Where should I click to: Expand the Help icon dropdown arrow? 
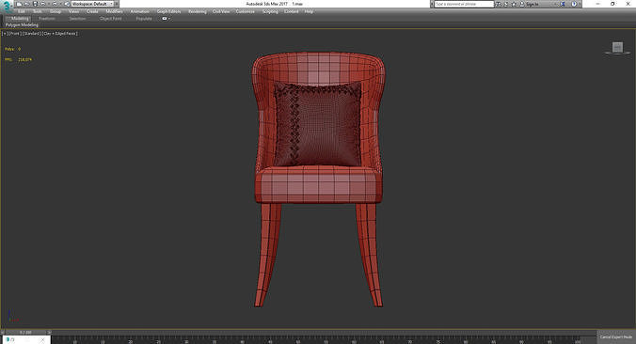pos(580,4)
